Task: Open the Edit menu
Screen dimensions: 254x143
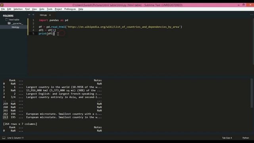Action: coord(9,9)
